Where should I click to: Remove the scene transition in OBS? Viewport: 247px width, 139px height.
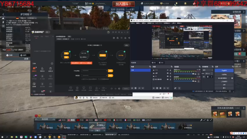tap(207, 77)
